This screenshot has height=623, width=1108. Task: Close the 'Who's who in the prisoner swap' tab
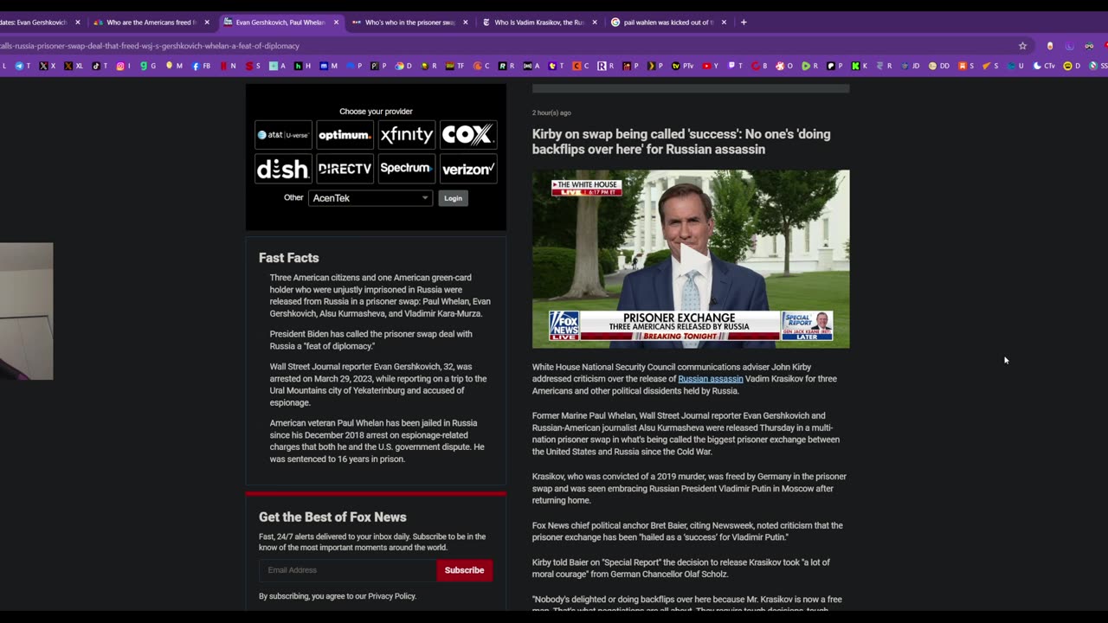[466, 22]
